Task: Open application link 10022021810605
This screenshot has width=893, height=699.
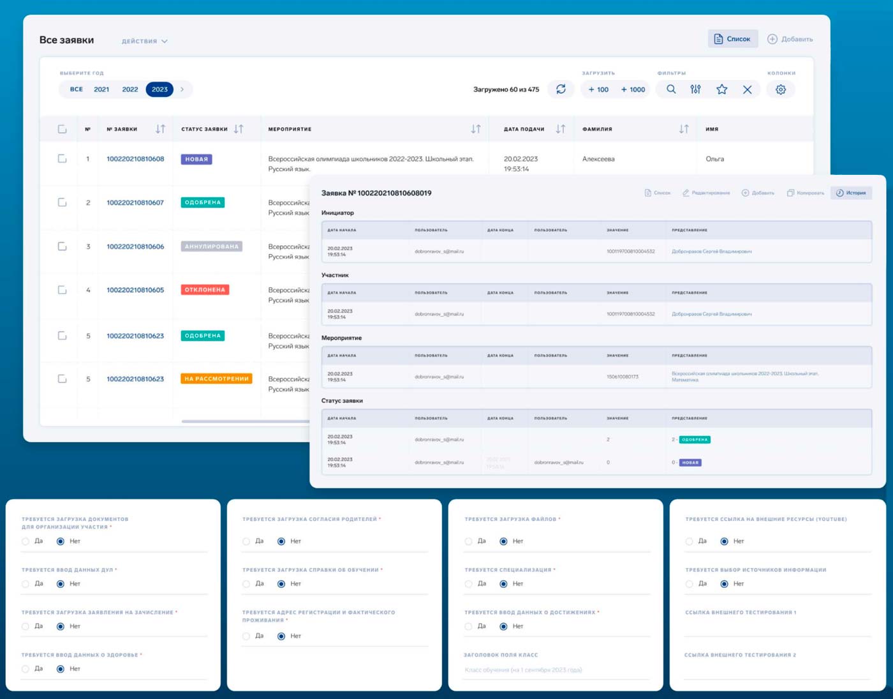Action: (x=135, y=290)
